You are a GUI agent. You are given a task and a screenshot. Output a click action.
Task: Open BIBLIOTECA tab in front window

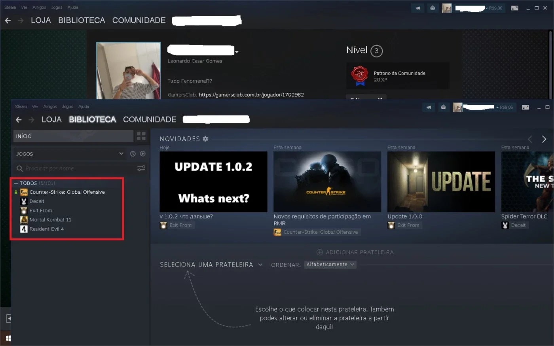(93, 119)
